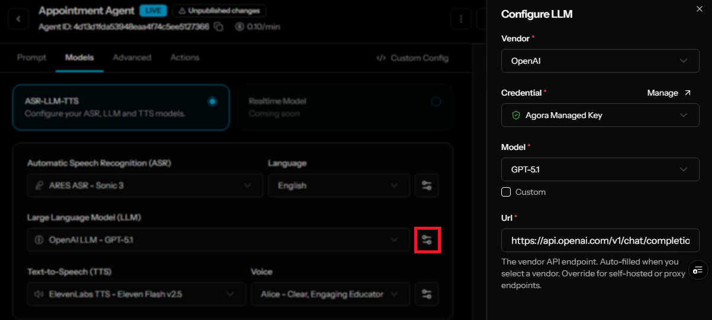Click the floating list settings icon
Image resolution: width=712 pixels, height=320 pixels.
click(x=698, y=270)
